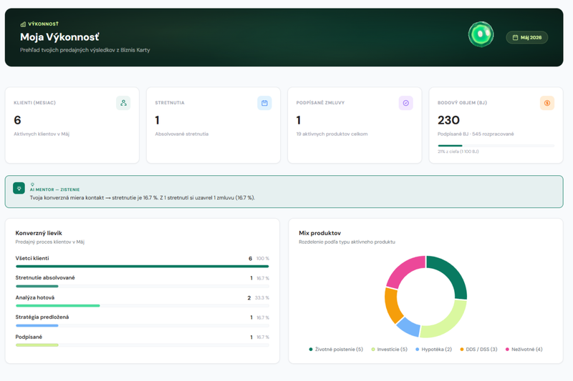Screen dimensions: 573x381
Task: Toggle Životné poistenie legend entry
Action: [x=336, y=350]
